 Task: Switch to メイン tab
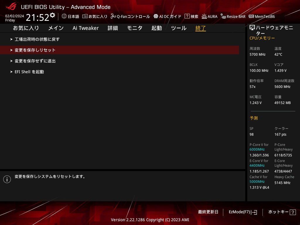coord(56,28)
